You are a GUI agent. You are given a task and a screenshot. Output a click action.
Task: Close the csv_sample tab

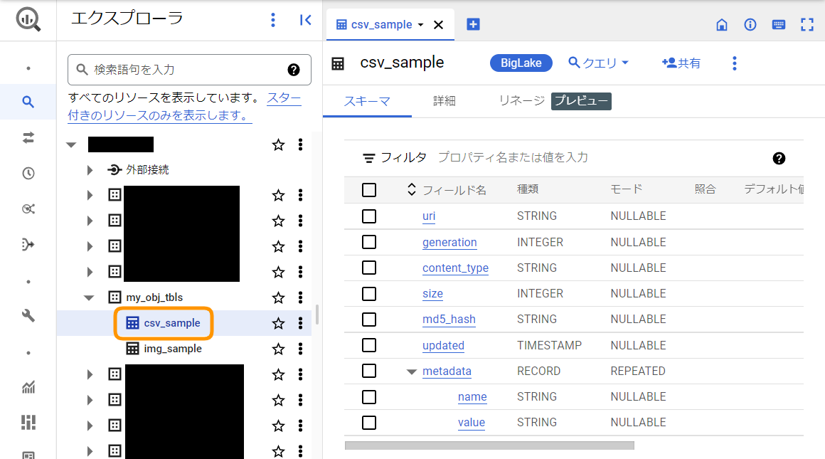[438, 25]
